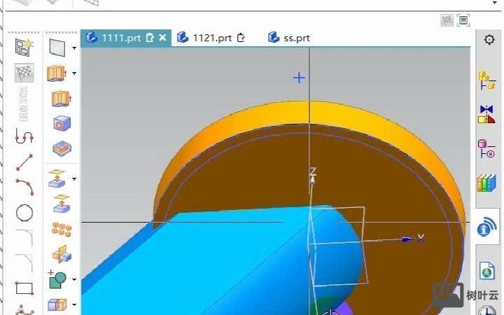This screenshot has width=504, height=315.
Task: Switch to the 1121.prt tab
Action: pos(213,38)
